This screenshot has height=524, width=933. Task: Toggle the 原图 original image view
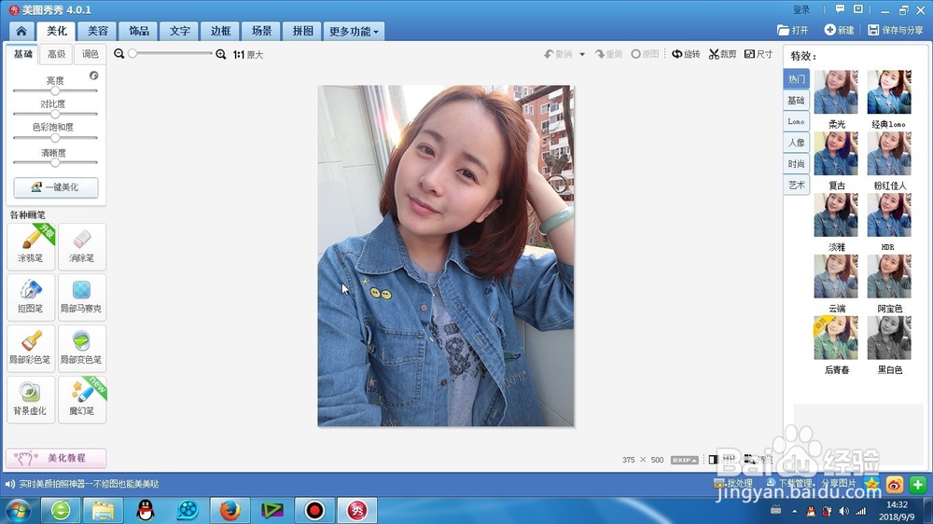pos(645,54)
